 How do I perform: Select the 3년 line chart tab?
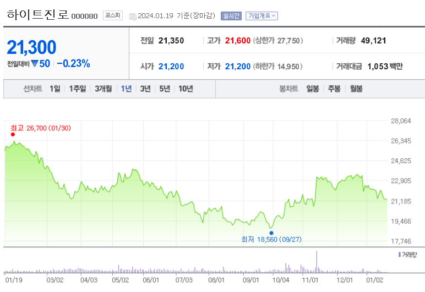coord(145,89)
